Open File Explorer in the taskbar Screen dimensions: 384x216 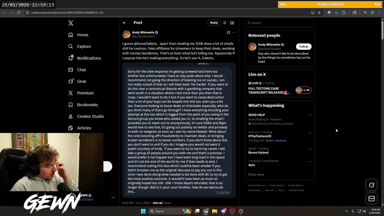214,211
